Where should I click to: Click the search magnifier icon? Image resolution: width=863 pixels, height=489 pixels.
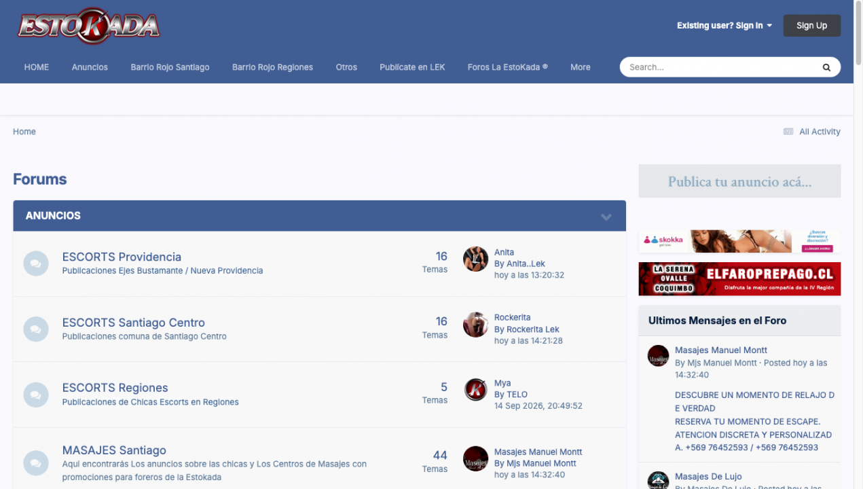click(826, 67)
